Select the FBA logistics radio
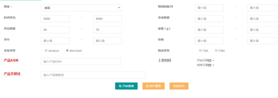This screenshot has width=278, height=98. [200, 50]
